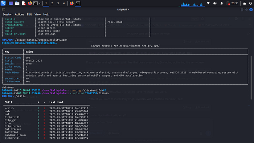Open the View menu
The width and height of the screenshot is (254, 143).
click(x=38, y=15)
